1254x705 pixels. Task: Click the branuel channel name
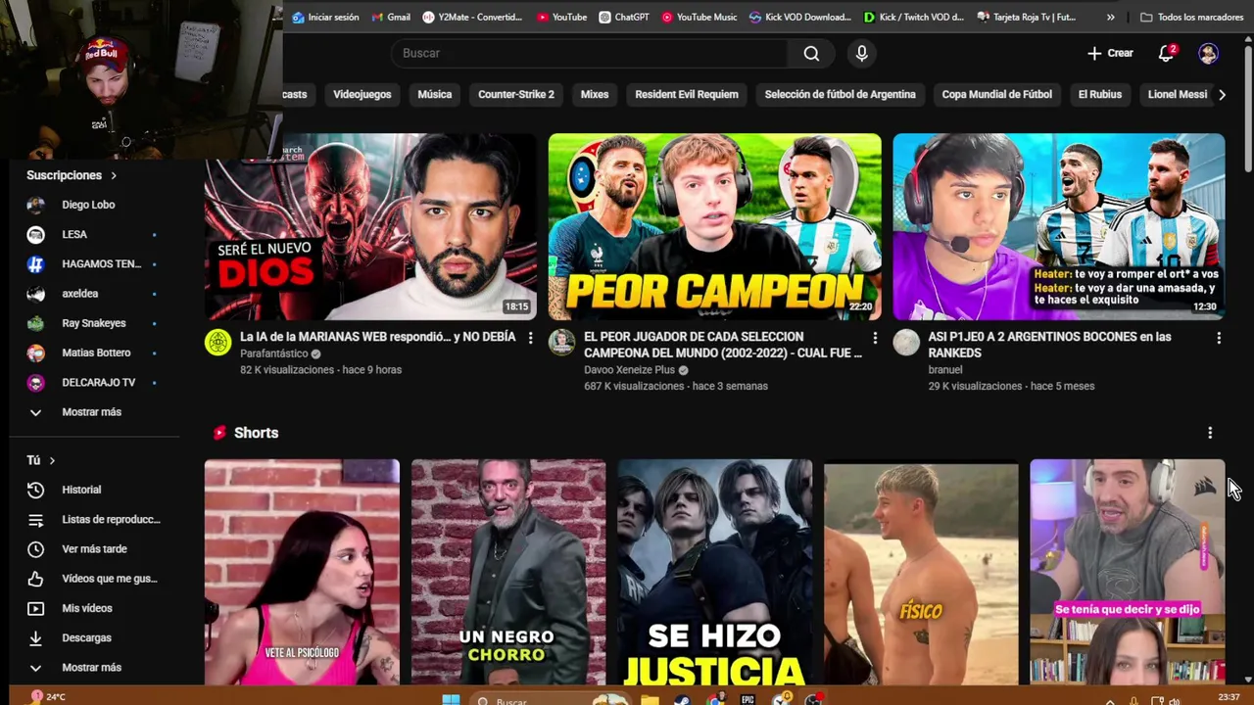pos(945,370)
